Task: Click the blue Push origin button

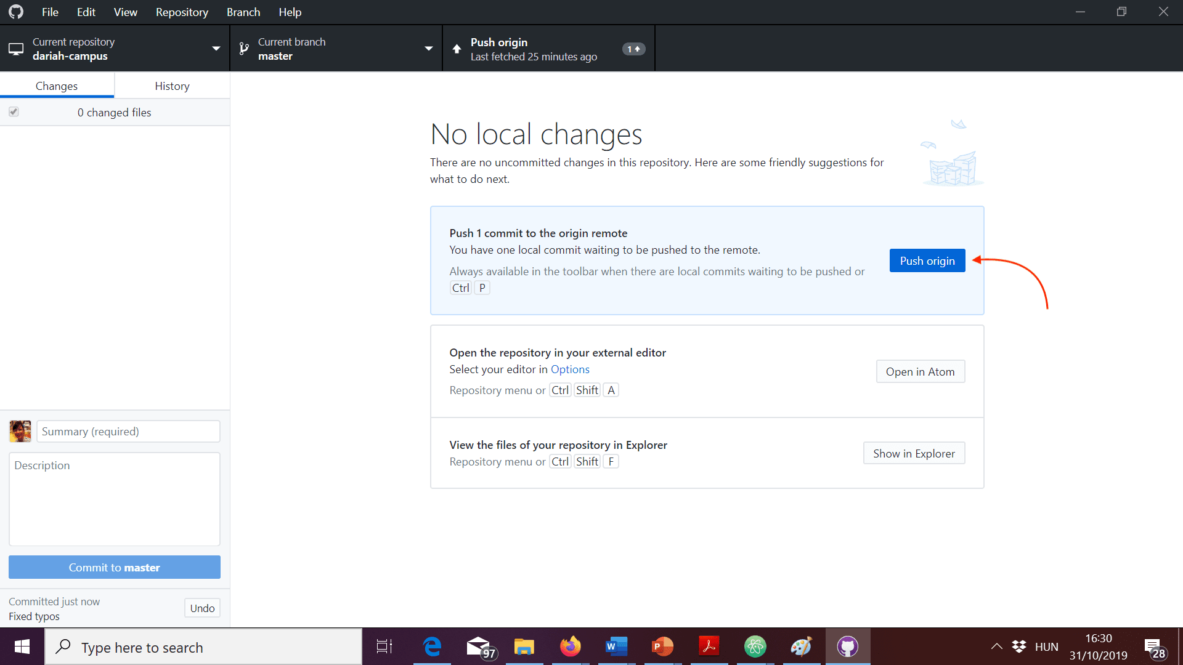Action: point(927,260)
